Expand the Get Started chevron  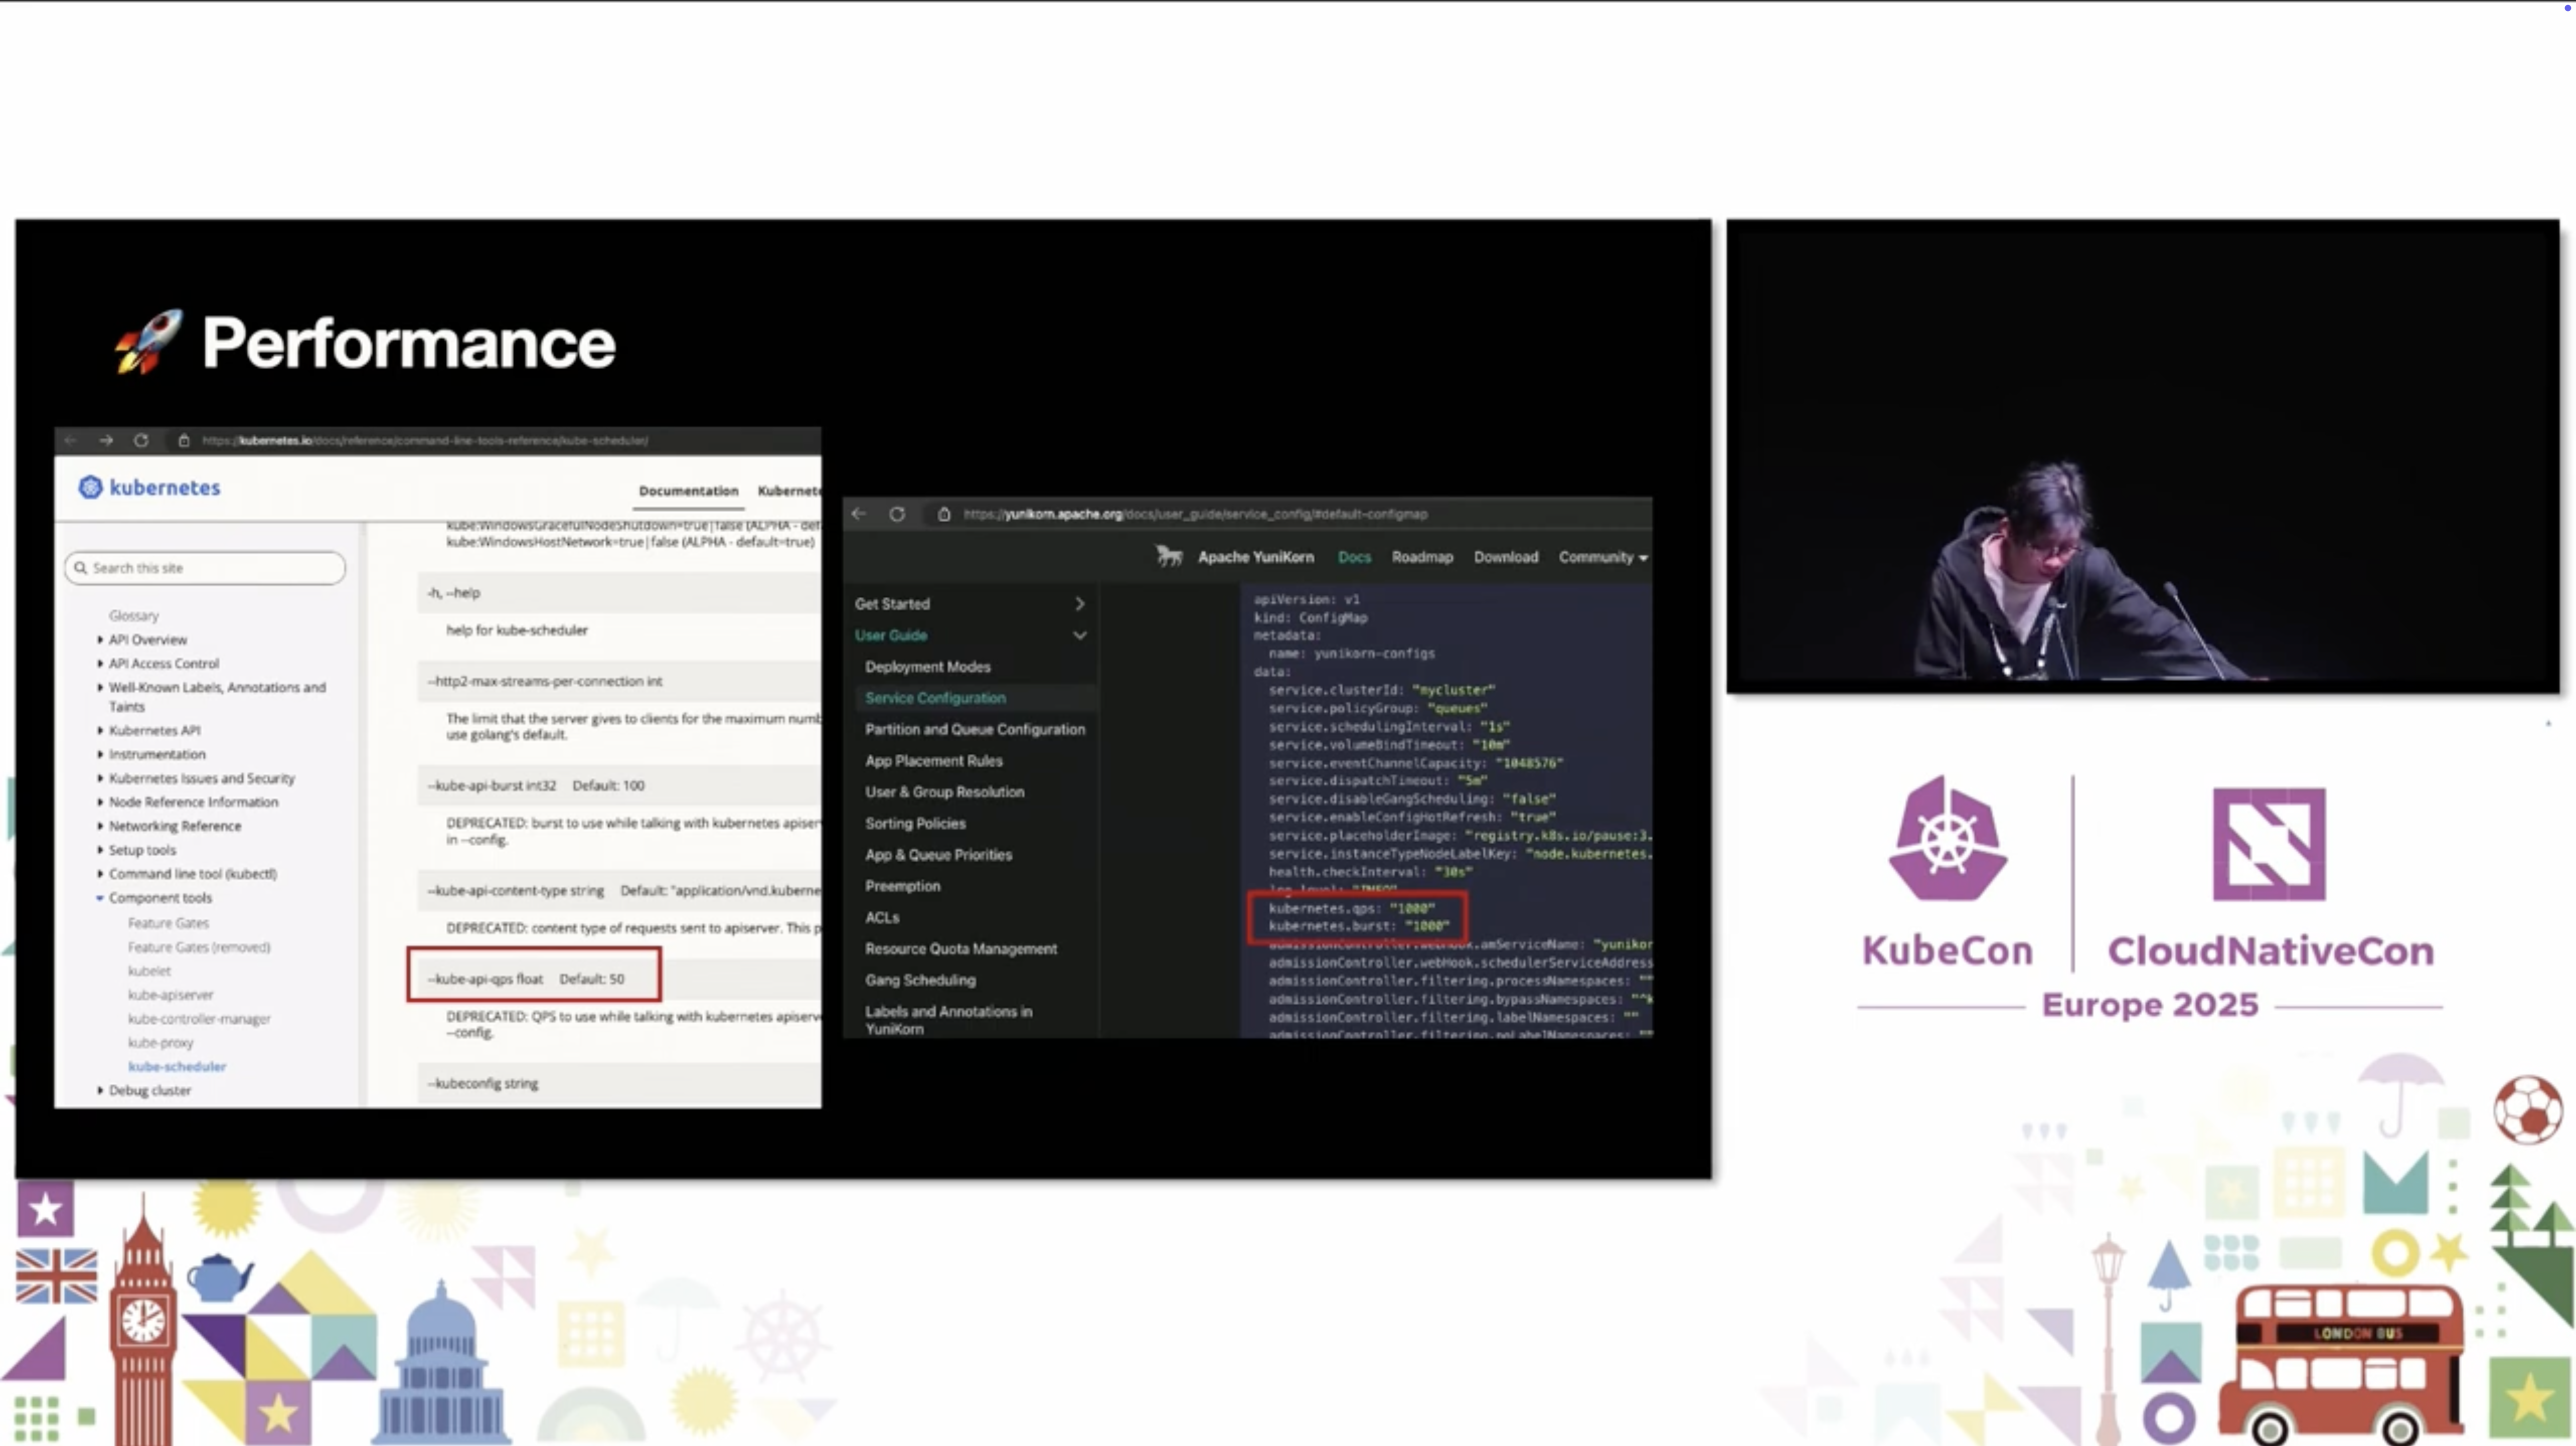pyautogui.click(x=1079, y=604)
